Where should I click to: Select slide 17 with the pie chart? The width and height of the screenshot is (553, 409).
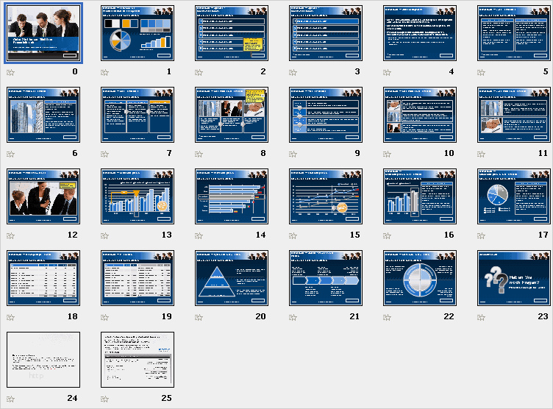(514, 196)
